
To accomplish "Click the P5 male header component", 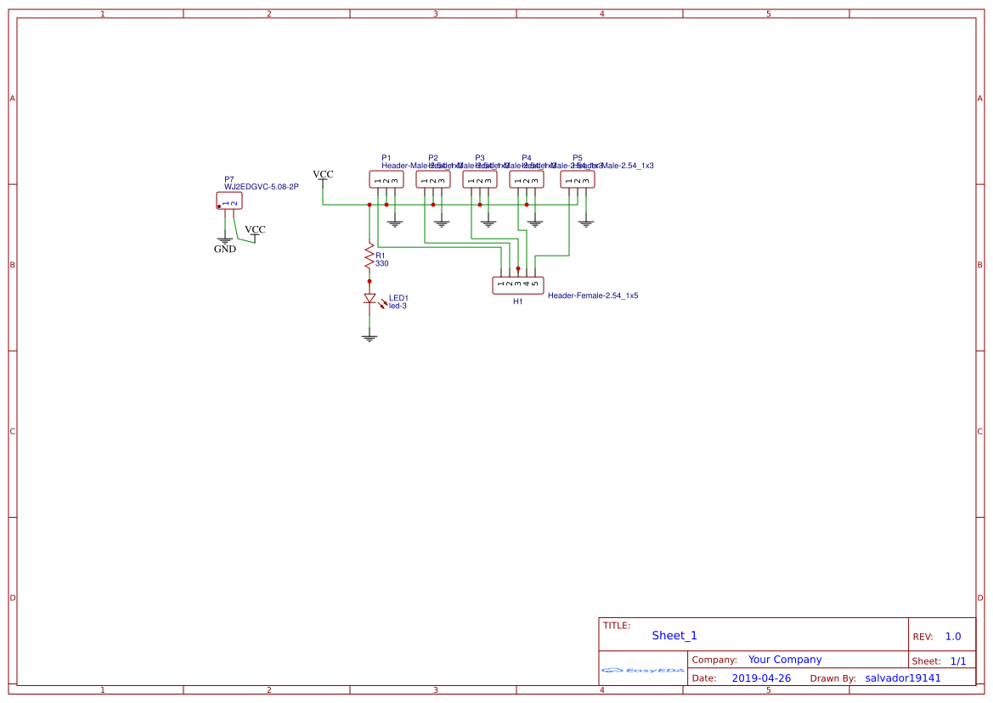I will click(578, 180).
